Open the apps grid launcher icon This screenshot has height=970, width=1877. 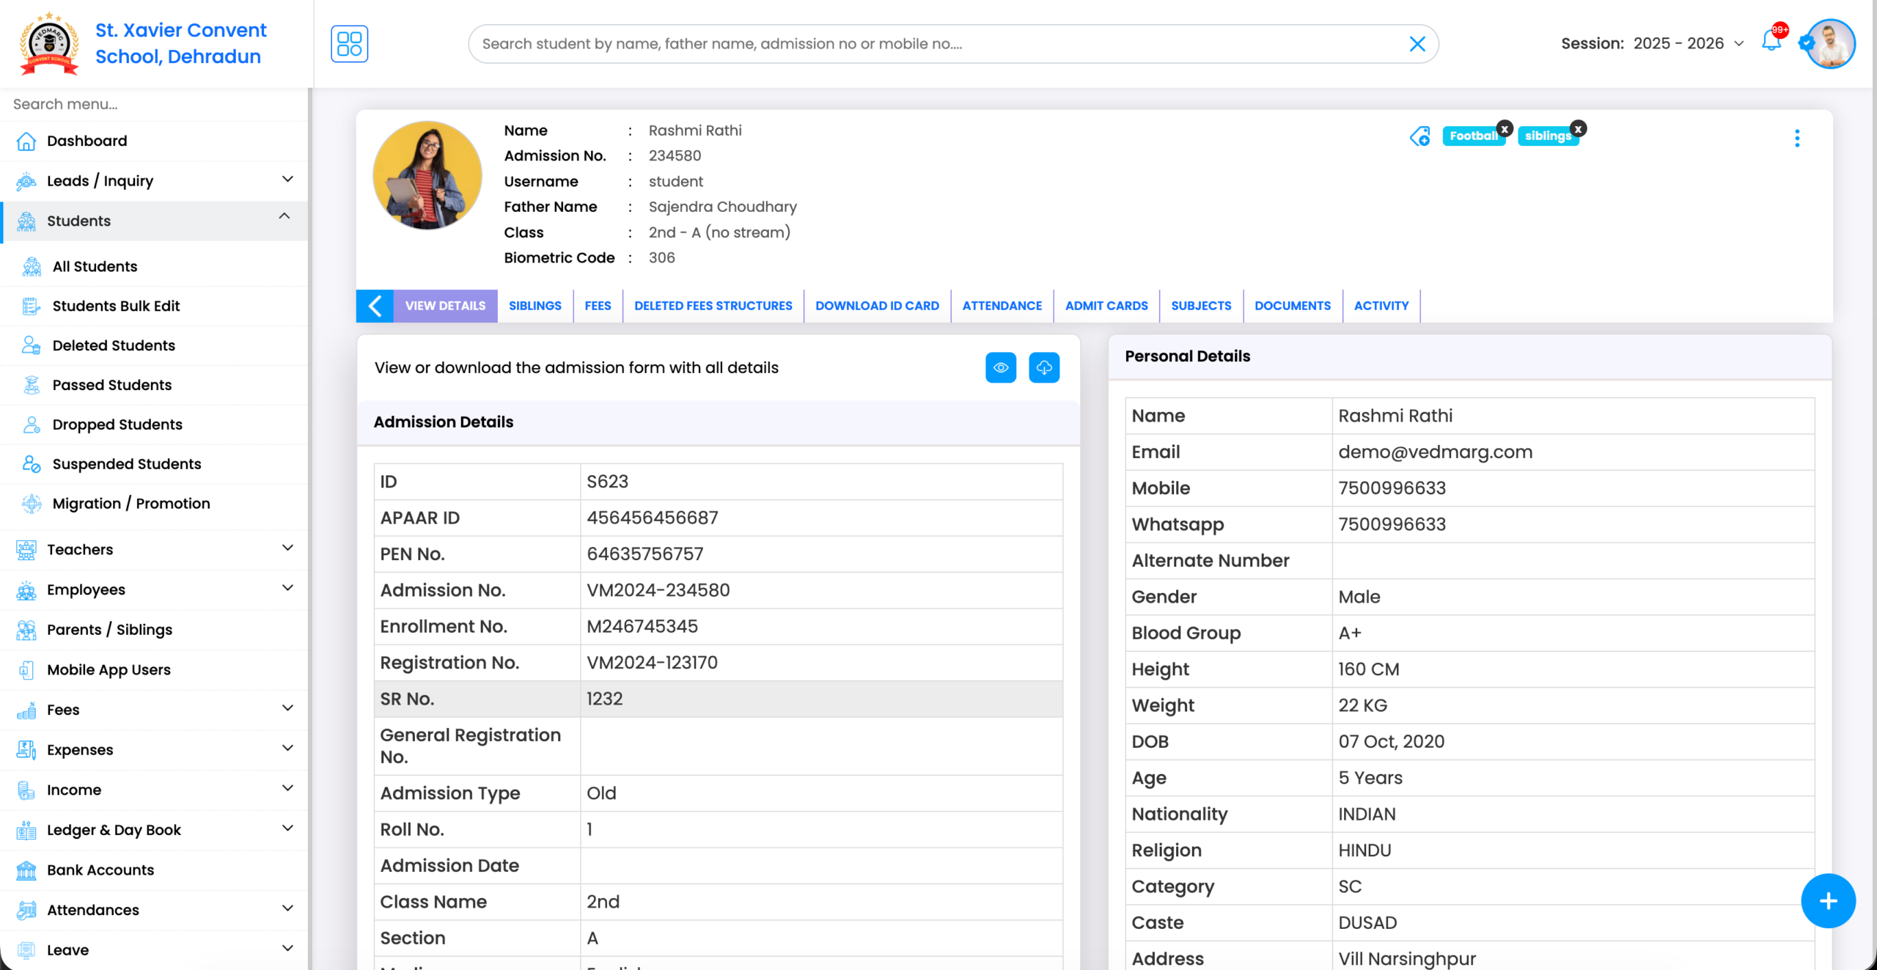click(x=349, y=43)
